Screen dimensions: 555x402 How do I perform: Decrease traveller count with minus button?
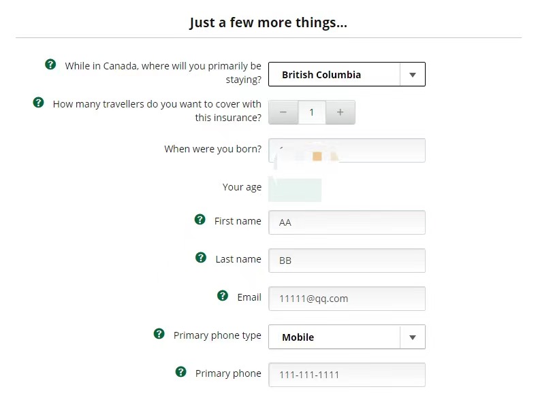tap(283, 113)
